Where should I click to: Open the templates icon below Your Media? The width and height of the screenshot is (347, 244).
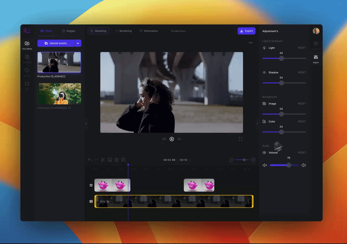(27, 57)
